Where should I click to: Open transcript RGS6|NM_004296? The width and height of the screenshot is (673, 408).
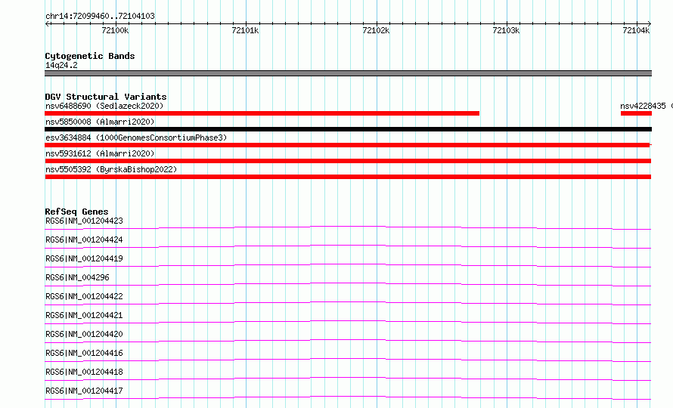click(x=77, y=277)
